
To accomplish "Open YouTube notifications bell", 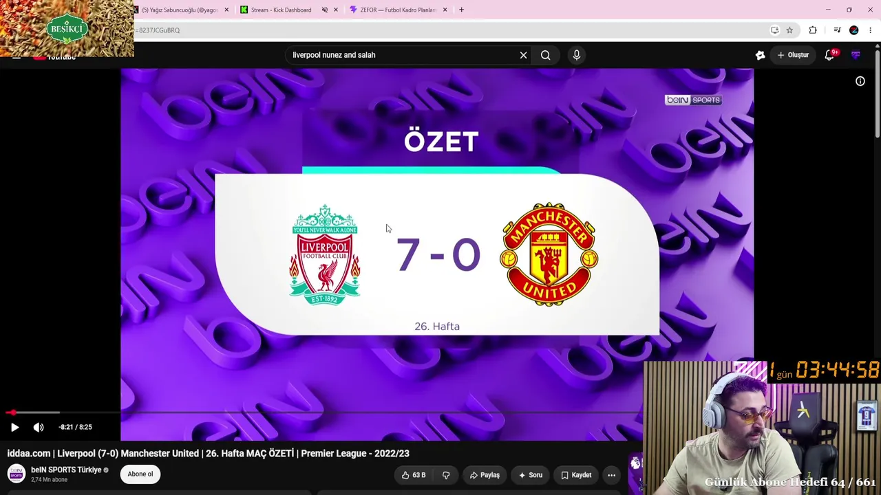I will (x=830, y=55).
